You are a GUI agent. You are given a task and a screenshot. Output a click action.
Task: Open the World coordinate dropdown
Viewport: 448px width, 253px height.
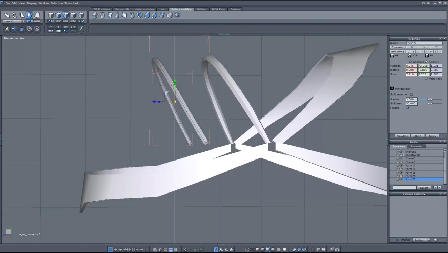pyautogui.click(x=14, y=21)
